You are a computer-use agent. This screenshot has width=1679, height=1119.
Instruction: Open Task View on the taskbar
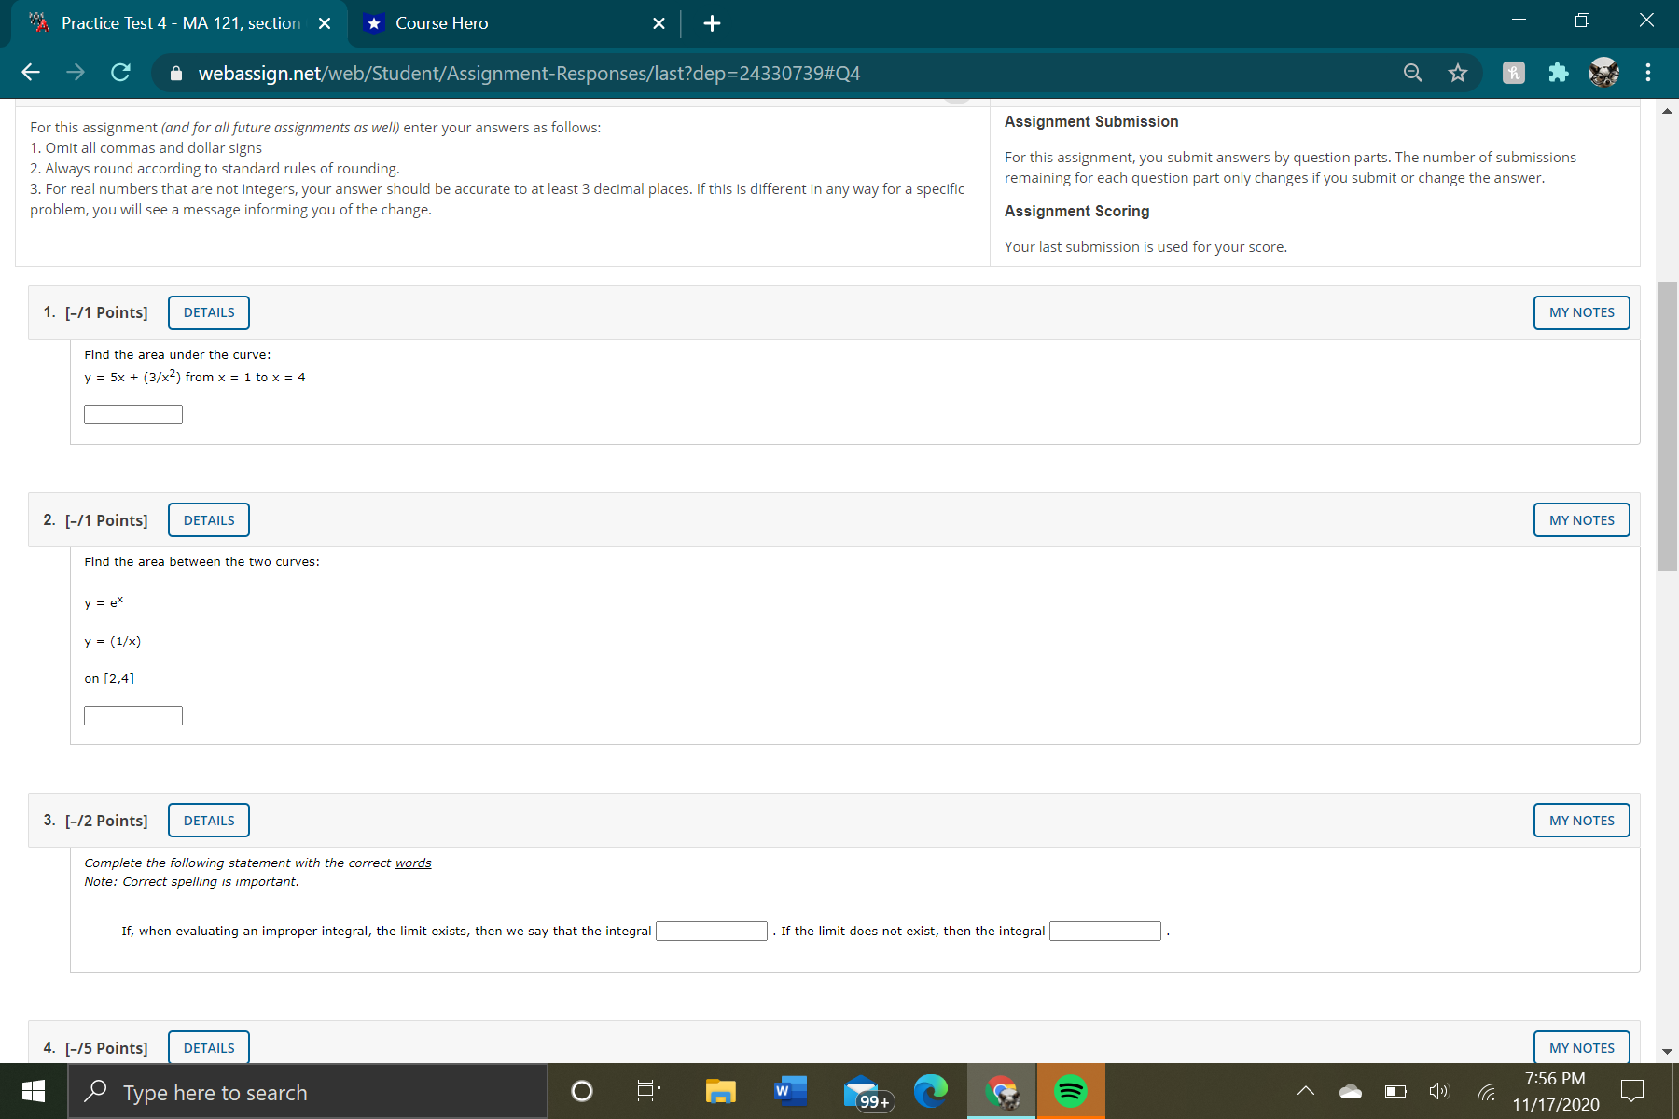[x=649, y=1091]
